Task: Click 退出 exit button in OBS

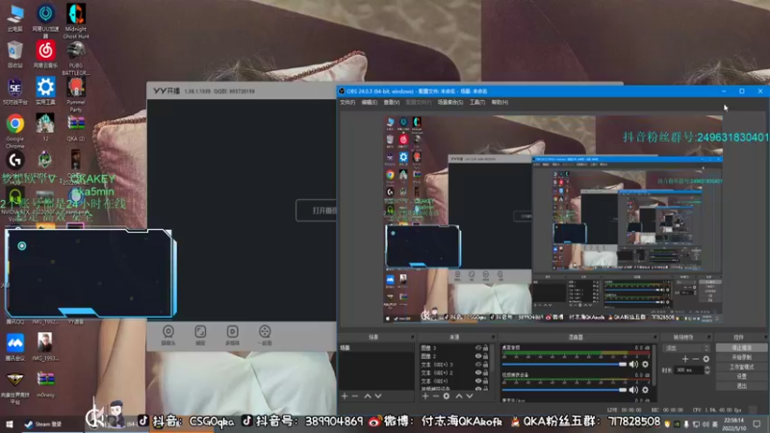Action: pyautogui.click(x=741, y=387)
